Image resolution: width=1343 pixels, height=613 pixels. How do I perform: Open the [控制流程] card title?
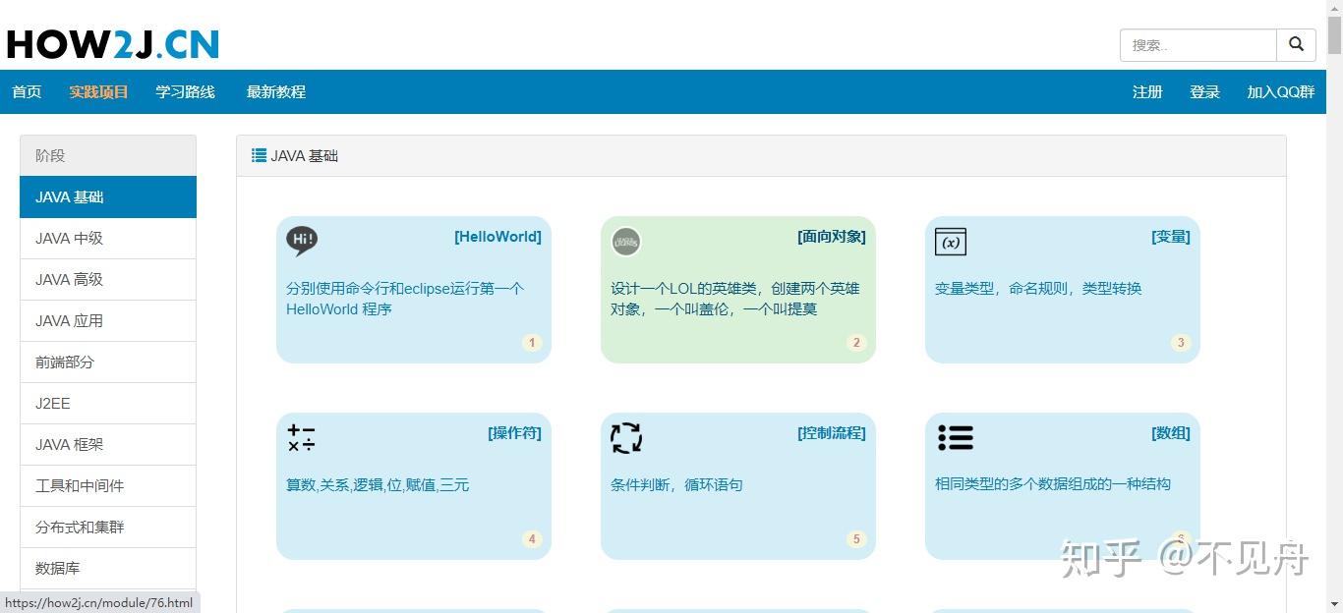(832, 433)
